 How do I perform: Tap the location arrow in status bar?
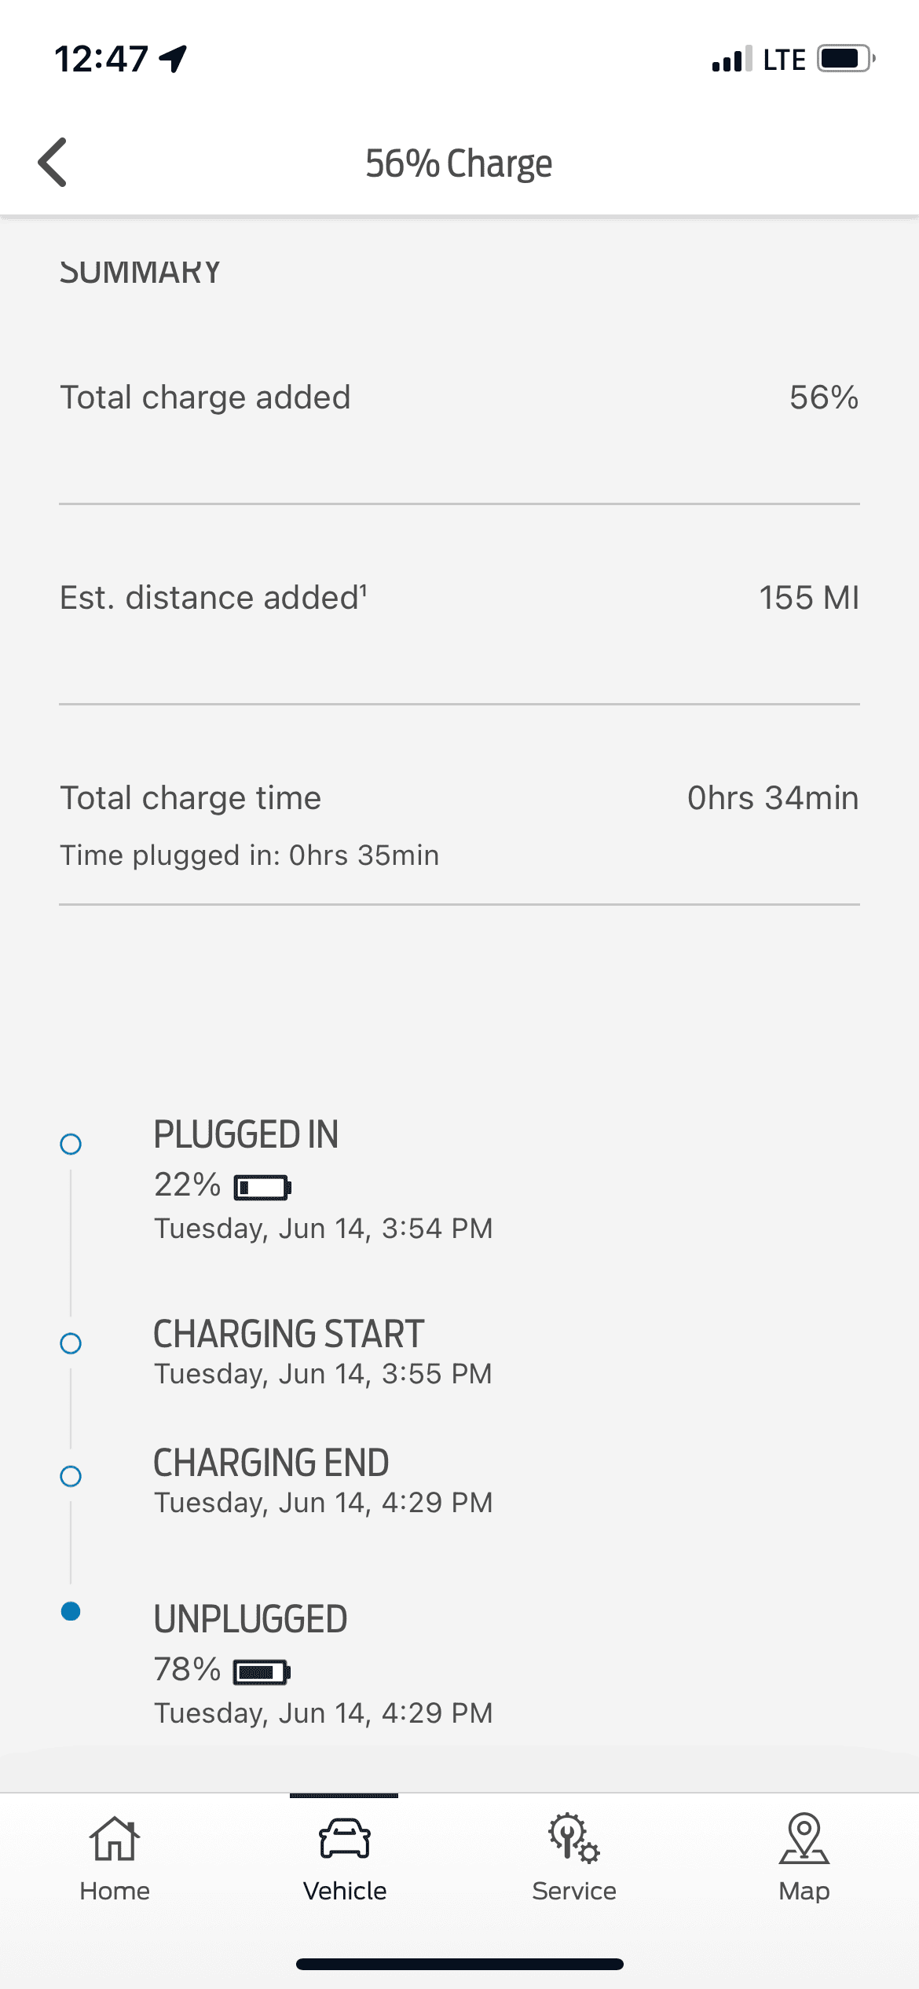point(174,58)
